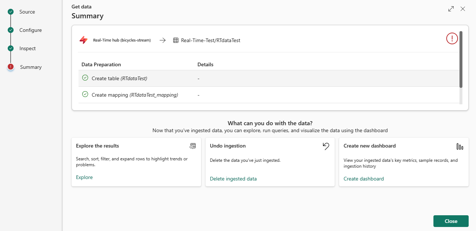Image resolution: width=476 pixels, height=231 pixels.
Task: Click the Undo ingestion arrow icon
Action: click(x=326, y=146)
